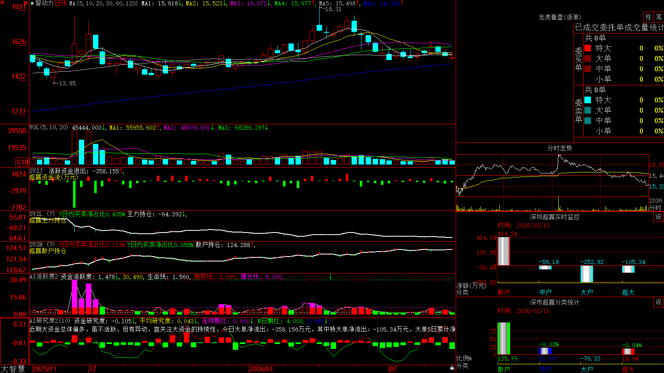The width and height of the screenshot is (664, 373).
Task: Switch to 笔 tick view
Action: [659, 17]
